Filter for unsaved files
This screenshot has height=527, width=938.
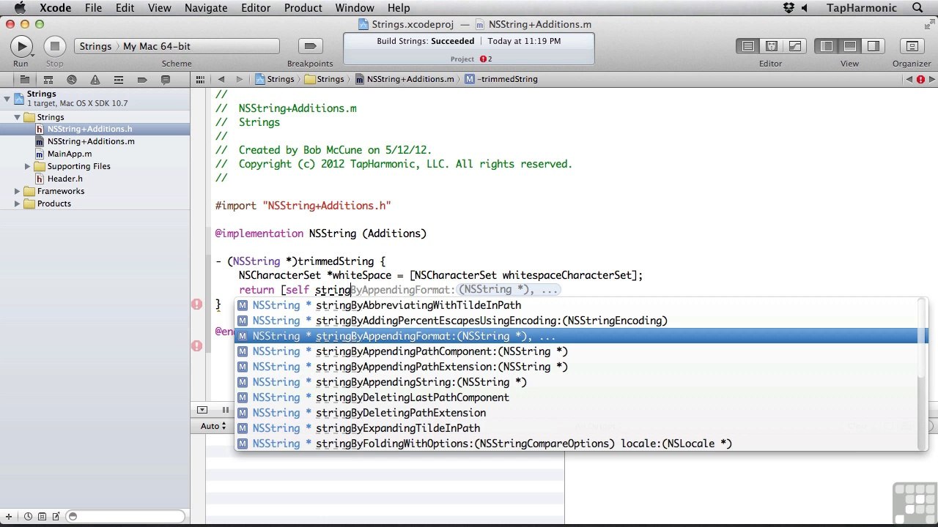pyautogui.click(x=55, y=517)
